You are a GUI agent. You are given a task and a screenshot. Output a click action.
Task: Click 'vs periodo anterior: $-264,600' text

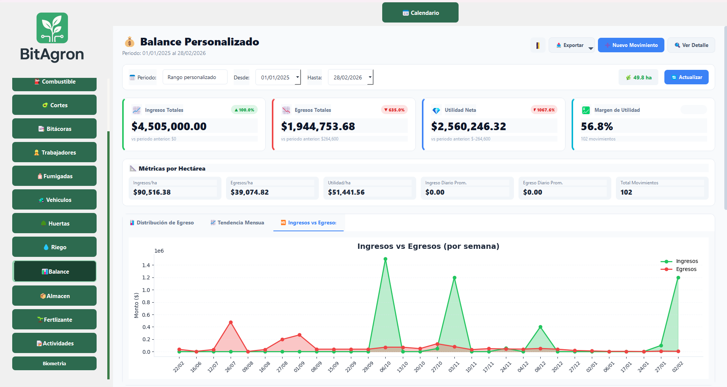click(x=460, y=139)
